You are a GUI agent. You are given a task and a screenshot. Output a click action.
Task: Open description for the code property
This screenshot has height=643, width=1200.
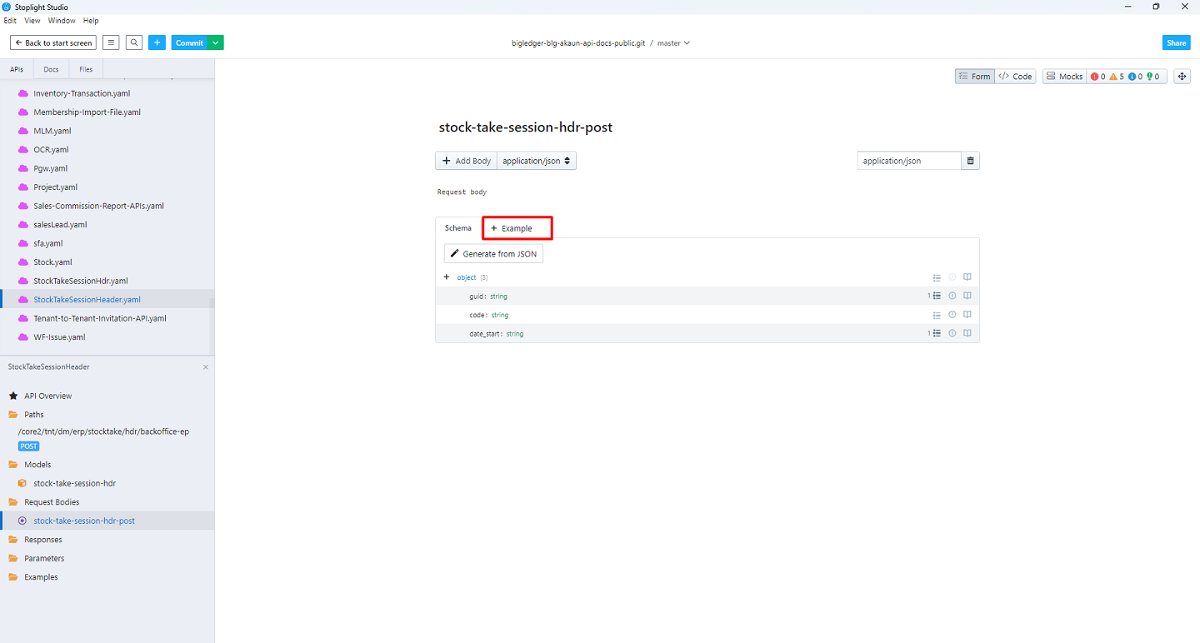(x=967, y=315)
